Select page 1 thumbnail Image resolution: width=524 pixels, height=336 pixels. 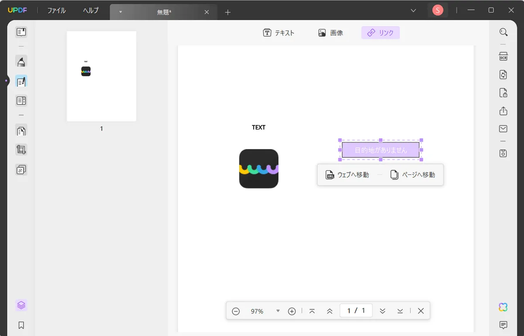[x=101, y=76]
